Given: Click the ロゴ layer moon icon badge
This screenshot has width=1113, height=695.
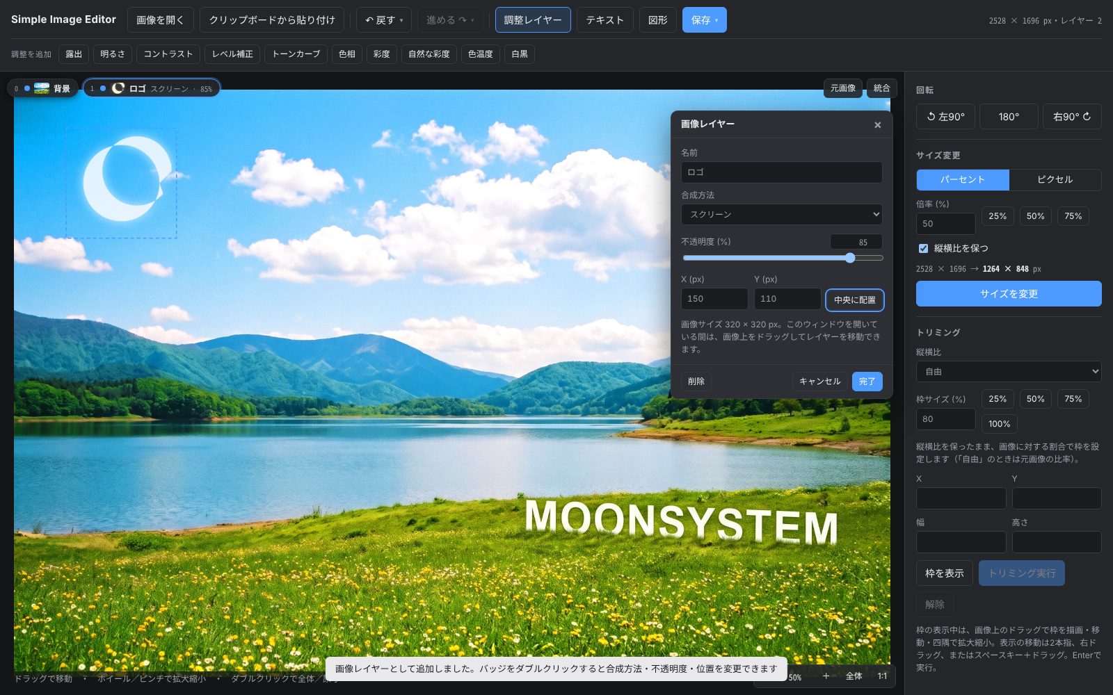Looking at the screenshot, I should [x=118, y=88].
